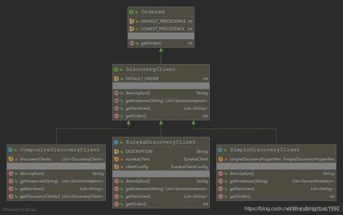Click the method icon of Ordered getOrder()
Image resolution: width=343 pixels, height=215 pixels.
click(132, 43)
